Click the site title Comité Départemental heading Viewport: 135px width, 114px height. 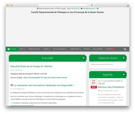[x=67, y=12]
